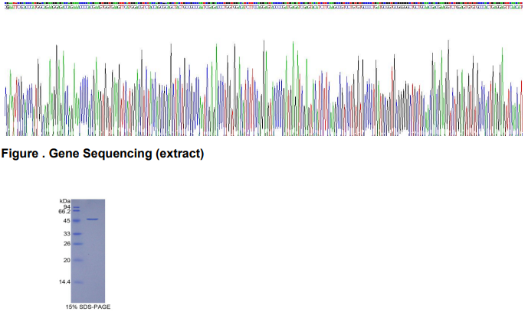
Task: Click the "20" marker label
Action: [x=67, y=260]
